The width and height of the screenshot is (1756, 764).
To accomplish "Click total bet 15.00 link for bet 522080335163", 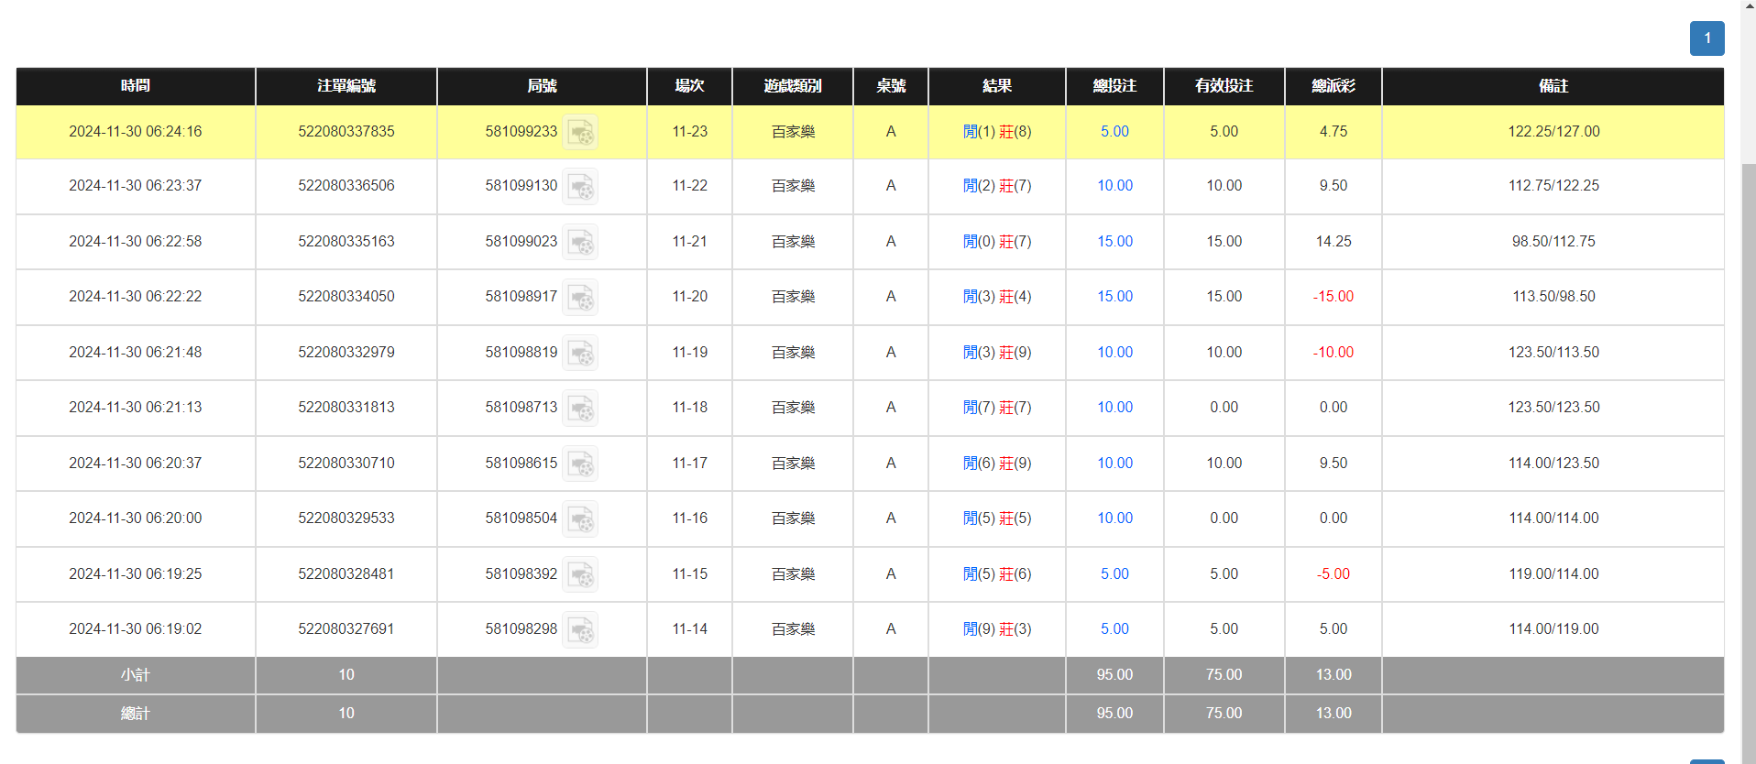I will coord(1114,242).
